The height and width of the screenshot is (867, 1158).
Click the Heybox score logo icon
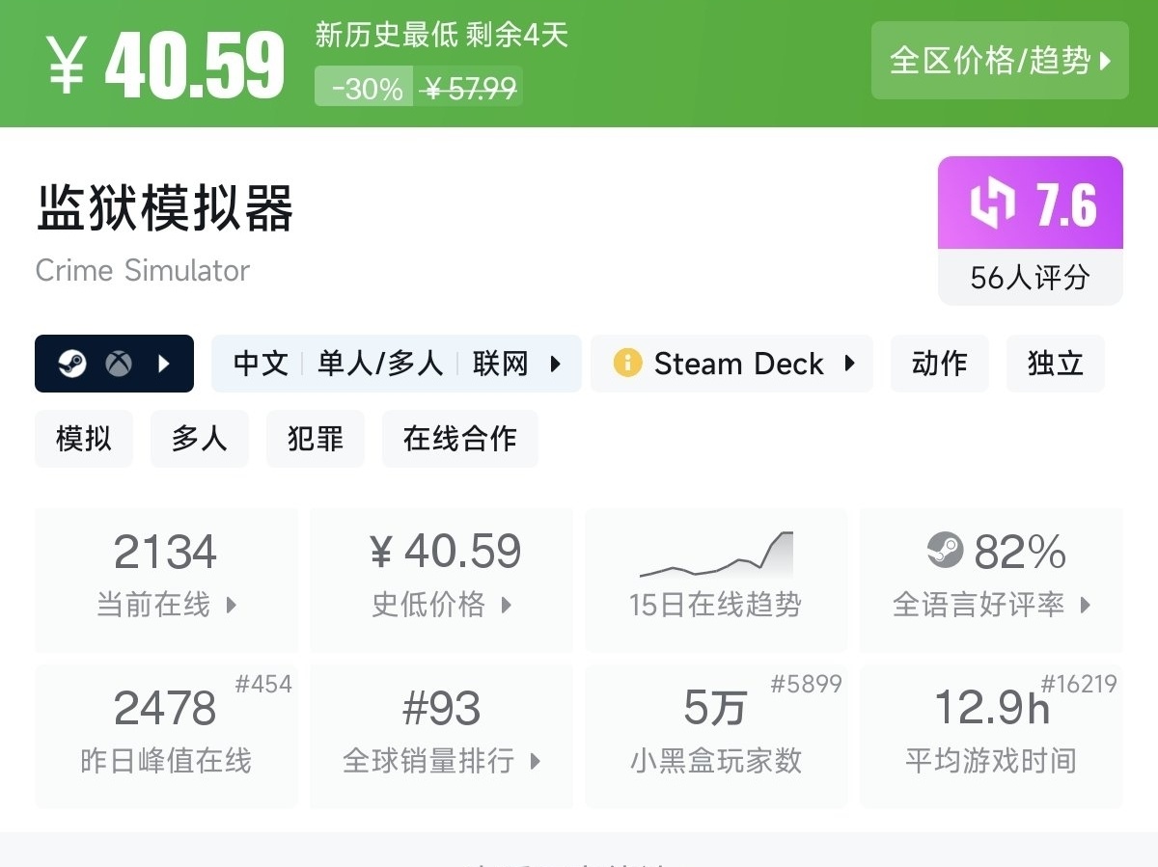coord(992,204)
